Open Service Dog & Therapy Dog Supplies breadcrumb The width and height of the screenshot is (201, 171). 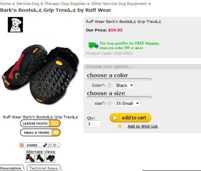click(51, 4)
